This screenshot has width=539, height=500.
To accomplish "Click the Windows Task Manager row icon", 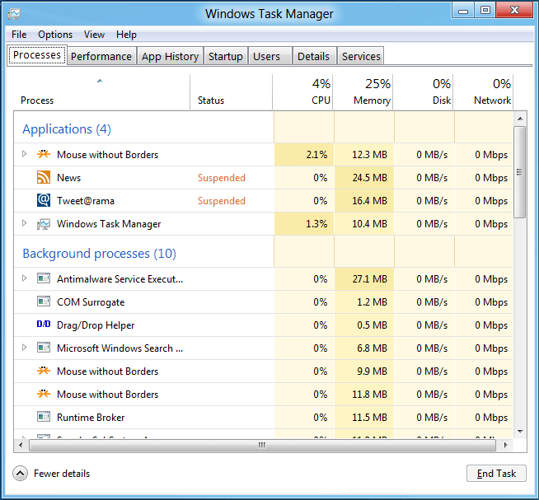I will 44,224.
